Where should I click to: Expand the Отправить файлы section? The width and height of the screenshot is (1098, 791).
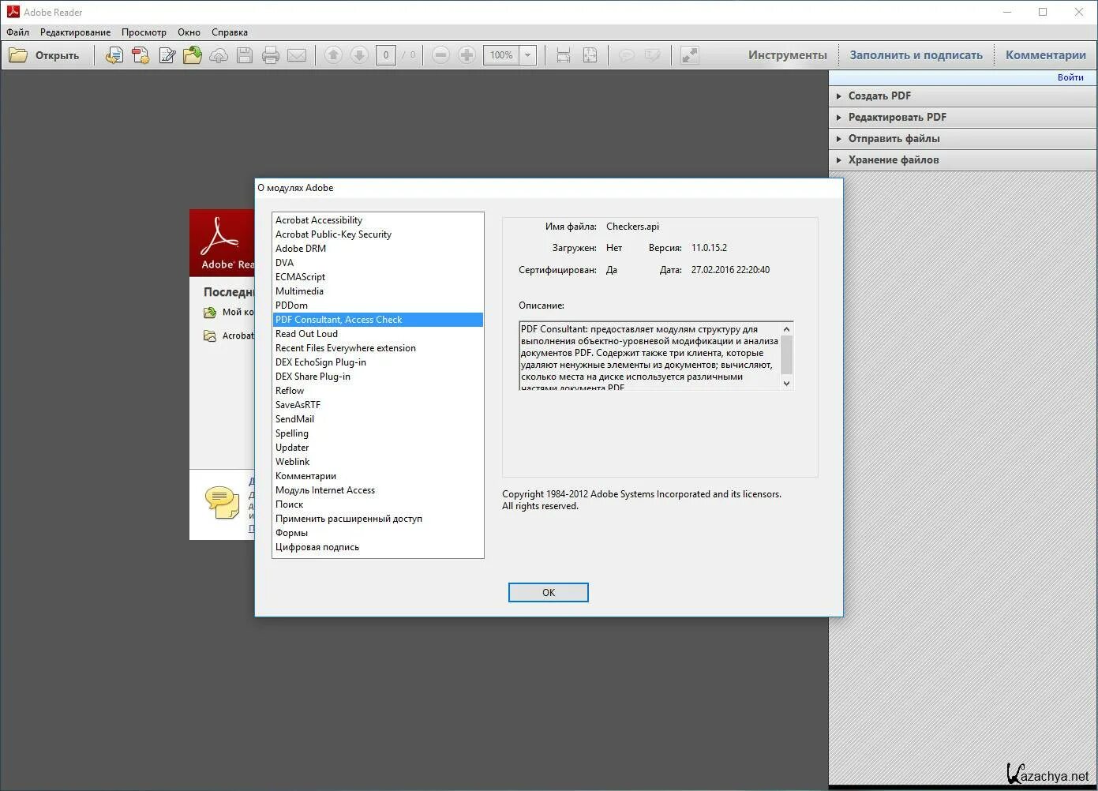click(963, 138)
